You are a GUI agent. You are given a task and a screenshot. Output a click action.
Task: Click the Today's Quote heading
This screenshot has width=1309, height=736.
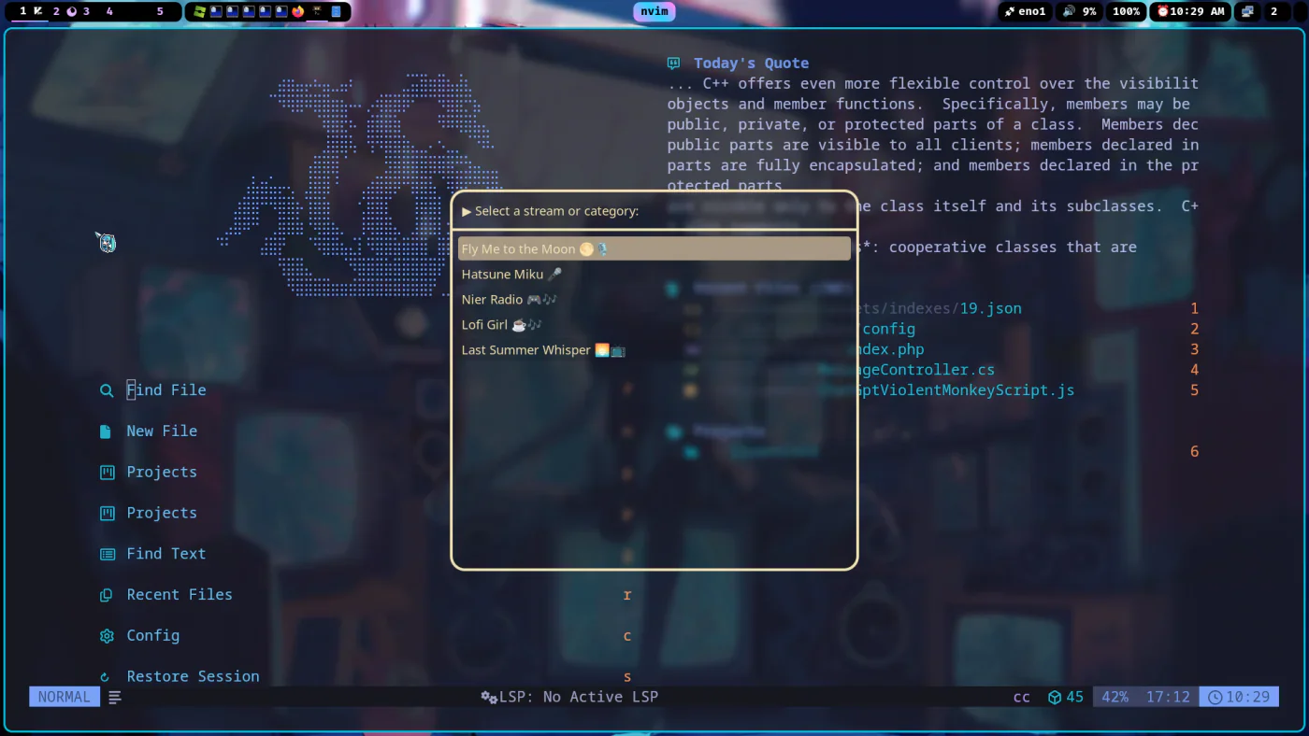click(x=751, y=64)
